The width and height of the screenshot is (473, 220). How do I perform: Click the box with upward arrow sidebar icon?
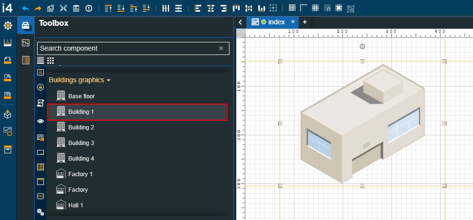click(x=7, y=114)
